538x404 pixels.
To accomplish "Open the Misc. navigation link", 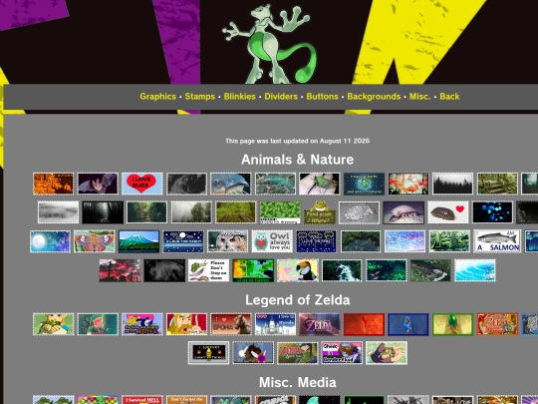I will coord(419,96).
